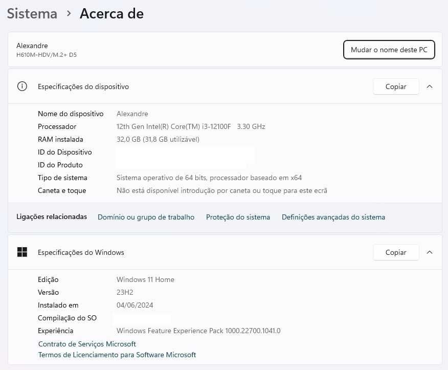Click the Acerca de page title
The width and height of the screenshot is (448, 370).
pos(111,14)
